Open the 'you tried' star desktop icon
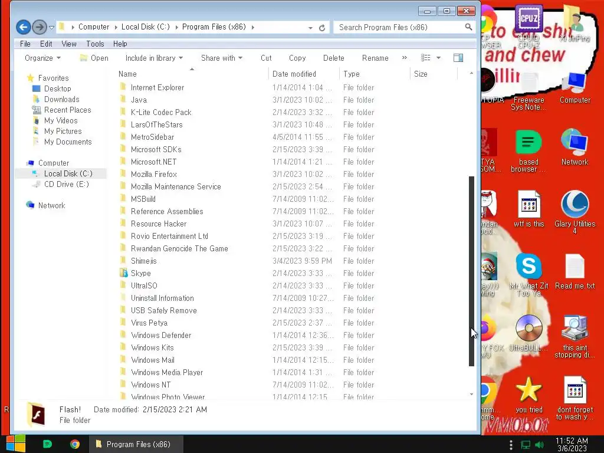This screenshot has width=604, height=453. pyautogui.click(x=528, y=395)
